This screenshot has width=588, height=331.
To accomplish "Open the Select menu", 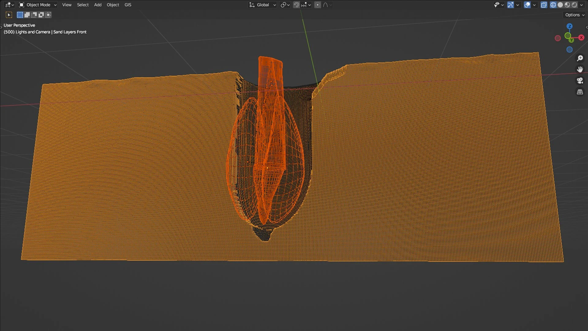I will click(x=83, y=5).
